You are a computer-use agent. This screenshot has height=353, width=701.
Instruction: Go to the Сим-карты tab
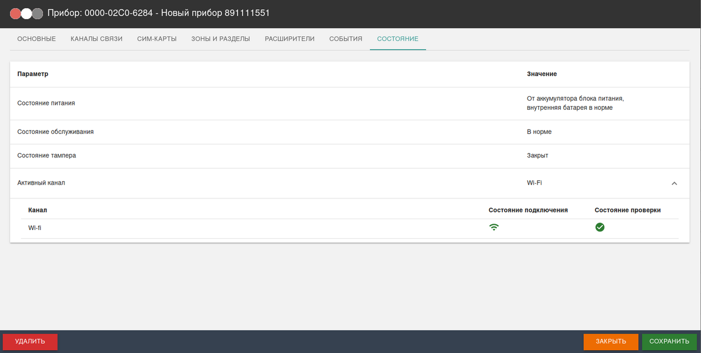pyautogui.click(x=157, y=39)
